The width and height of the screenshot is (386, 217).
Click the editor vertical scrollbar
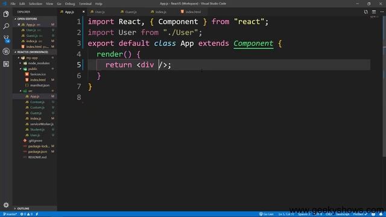[x=384, y=86]
